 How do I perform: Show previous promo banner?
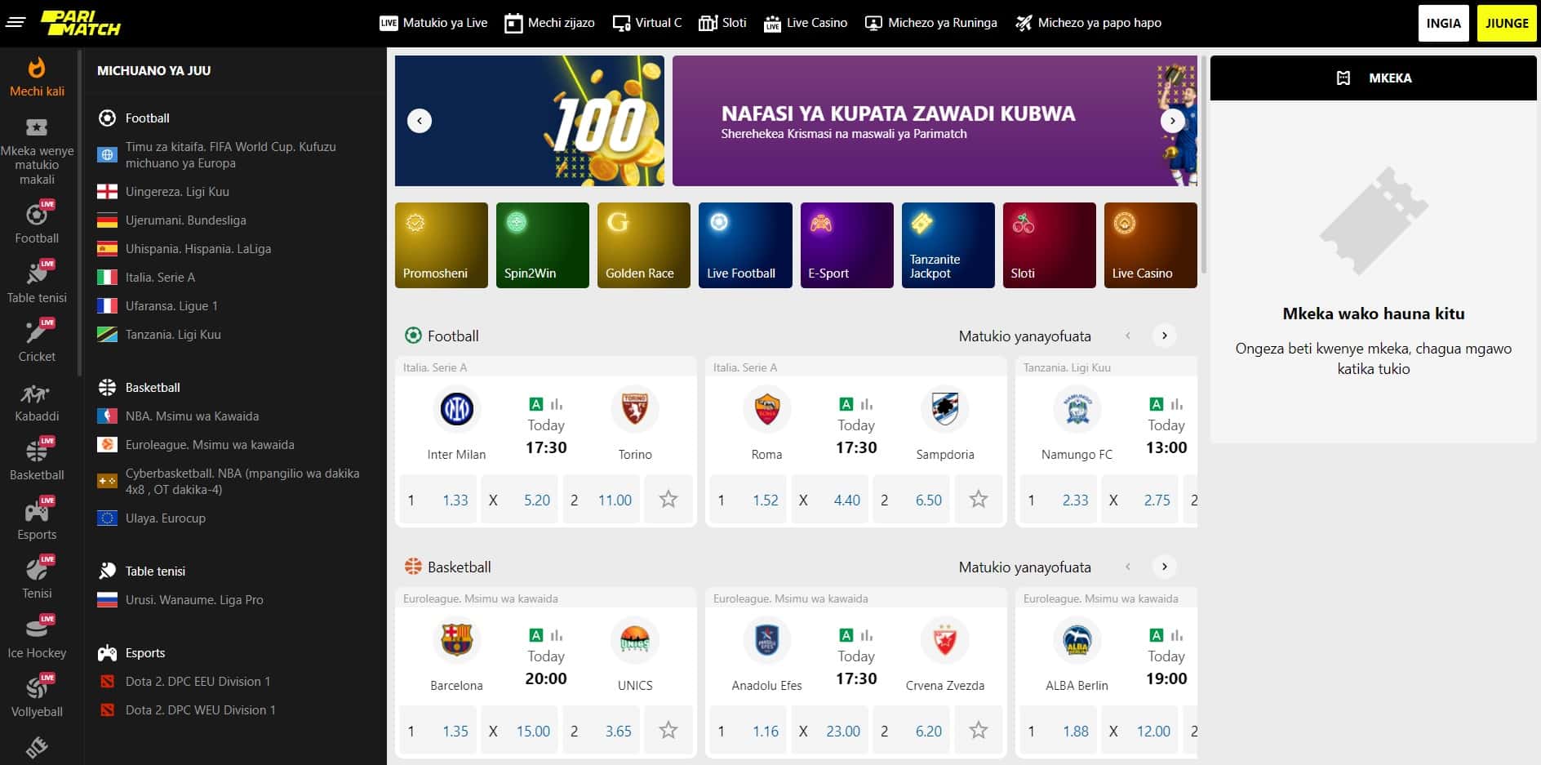420,121
